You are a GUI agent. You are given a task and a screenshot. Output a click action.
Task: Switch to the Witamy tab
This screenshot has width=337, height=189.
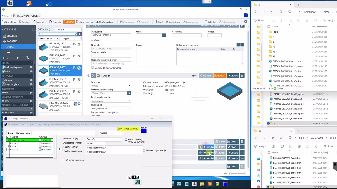[x=5, y=16]
